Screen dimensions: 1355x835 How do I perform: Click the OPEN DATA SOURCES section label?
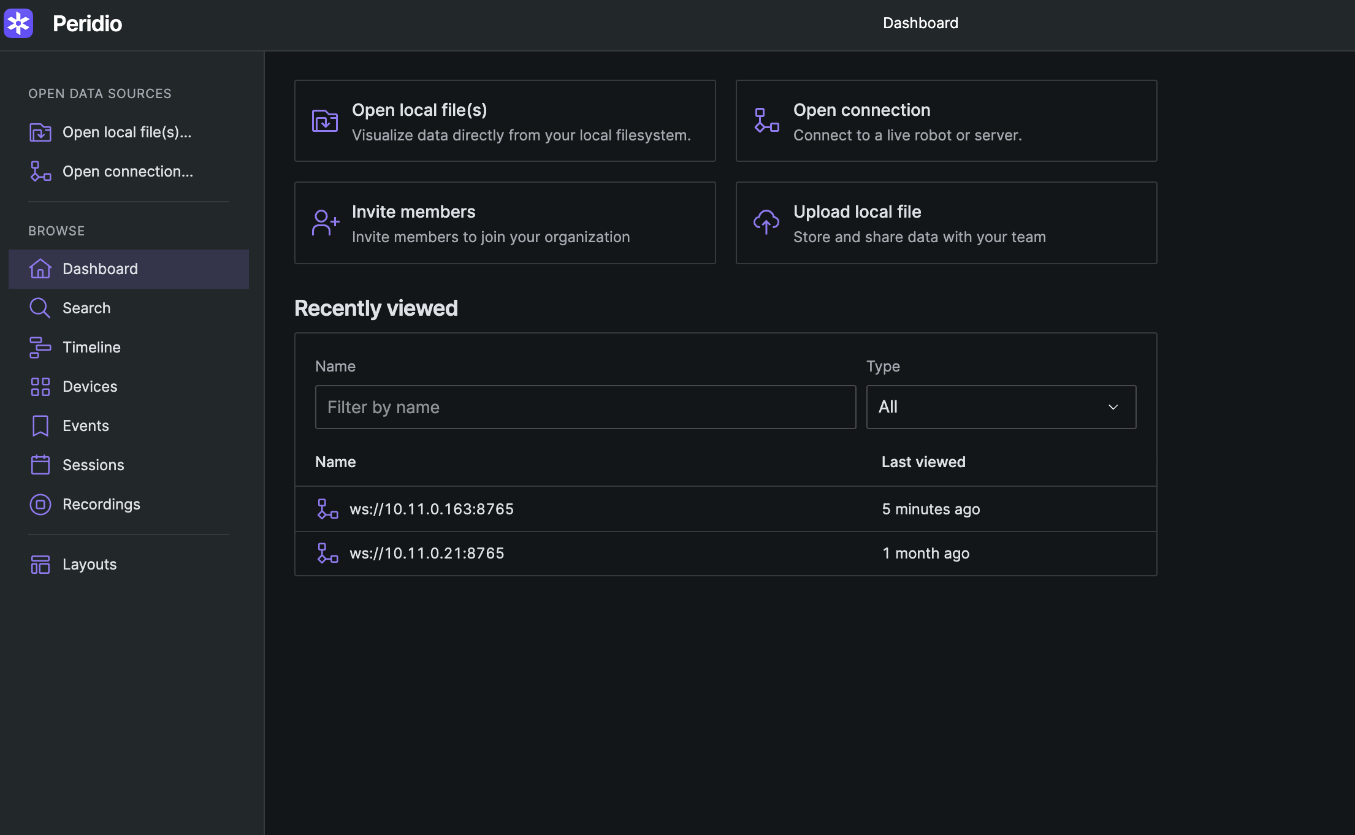pos(100,93)
